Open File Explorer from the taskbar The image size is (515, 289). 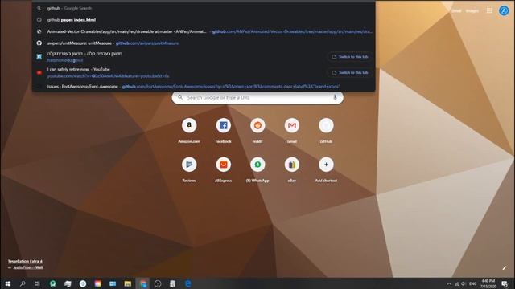(x=128, y=283)
